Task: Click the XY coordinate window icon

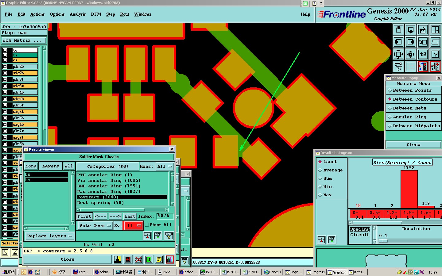Action: point(435,30)
